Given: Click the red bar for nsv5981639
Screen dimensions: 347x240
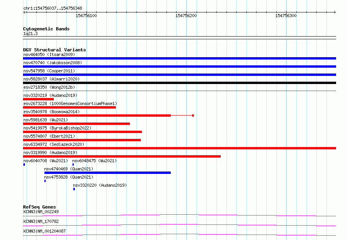Looking at the screenshot, I should [x=76, y=124].
